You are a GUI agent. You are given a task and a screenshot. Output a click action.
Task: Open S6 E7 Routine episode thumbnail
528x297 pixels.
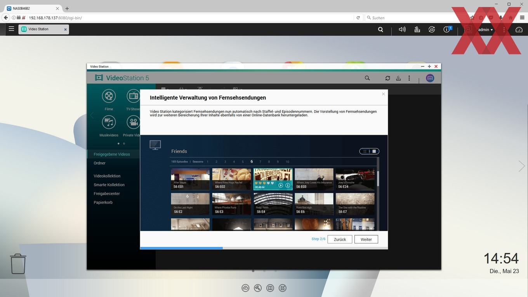tap(355, 204)
